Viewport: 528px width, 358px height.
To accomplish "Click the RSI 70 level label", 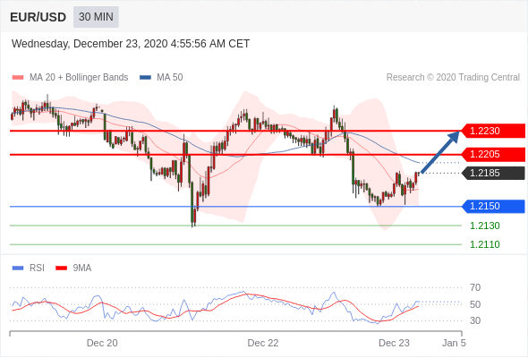I will coord(475,287).
